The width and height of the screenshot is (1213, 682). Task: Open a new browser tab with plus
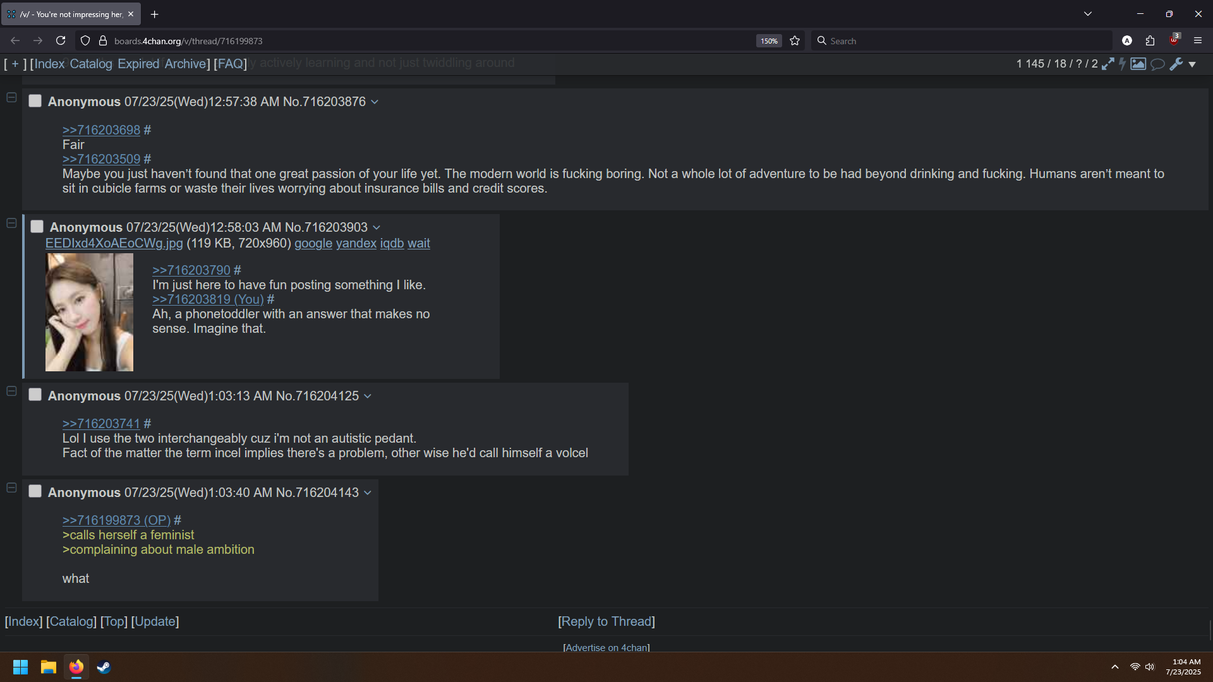[154, 14]
